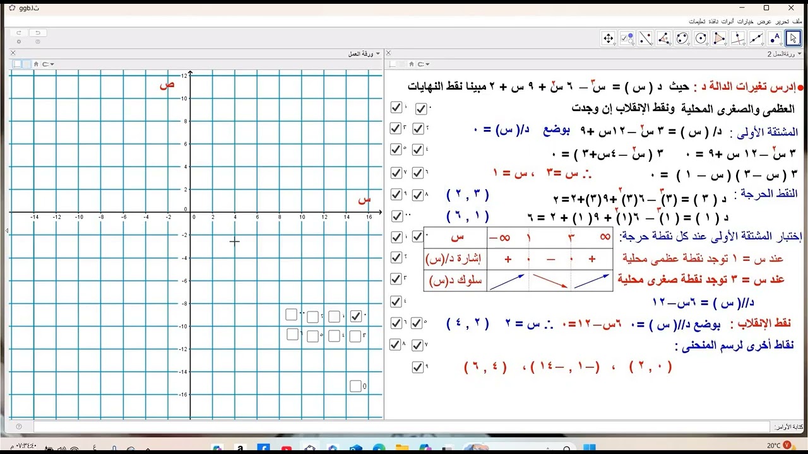Select the Perpendicular Line tool
Screen dimensions: 808x454
coord(738,38)
